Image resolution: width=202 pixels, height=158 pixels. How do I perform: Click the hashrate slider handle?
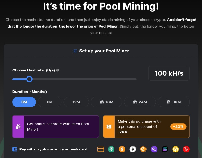29,79
